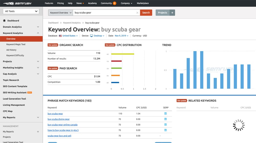Click the Projects button

[163, 13]
